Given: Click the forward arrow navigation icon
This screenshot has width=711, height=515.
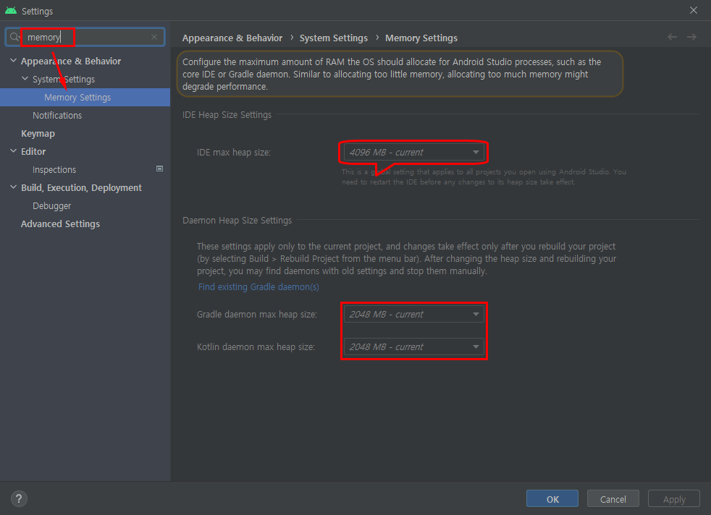Looking at the screenshot, I should [691, 37].
